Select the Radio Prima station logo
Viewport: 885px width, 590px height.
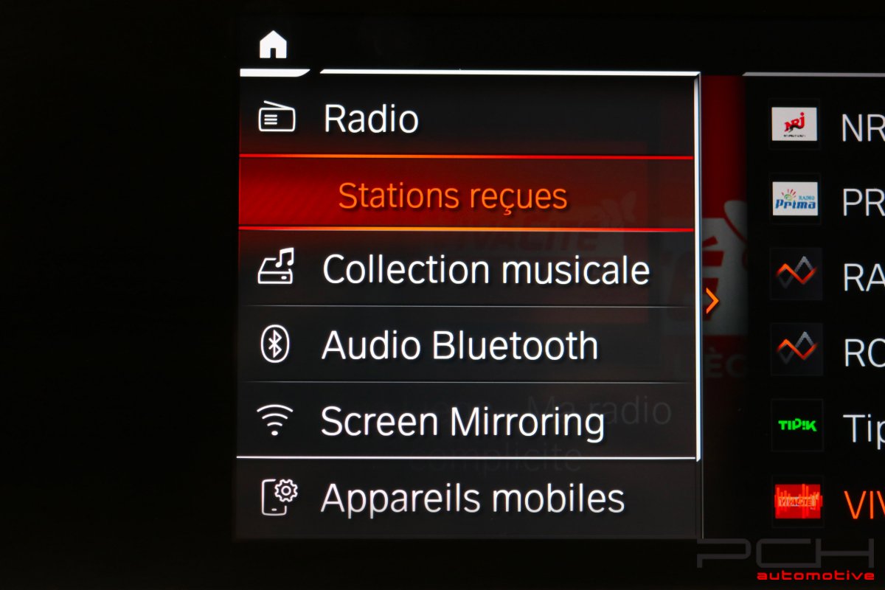pos(795,198)
